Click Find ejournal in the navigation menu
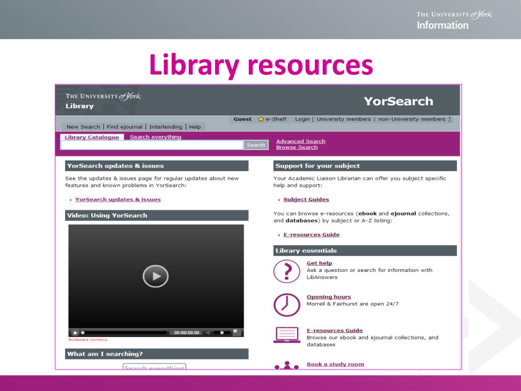Viewport: 521px width, 391px height. pyautogui.click(x=124, y=127)
